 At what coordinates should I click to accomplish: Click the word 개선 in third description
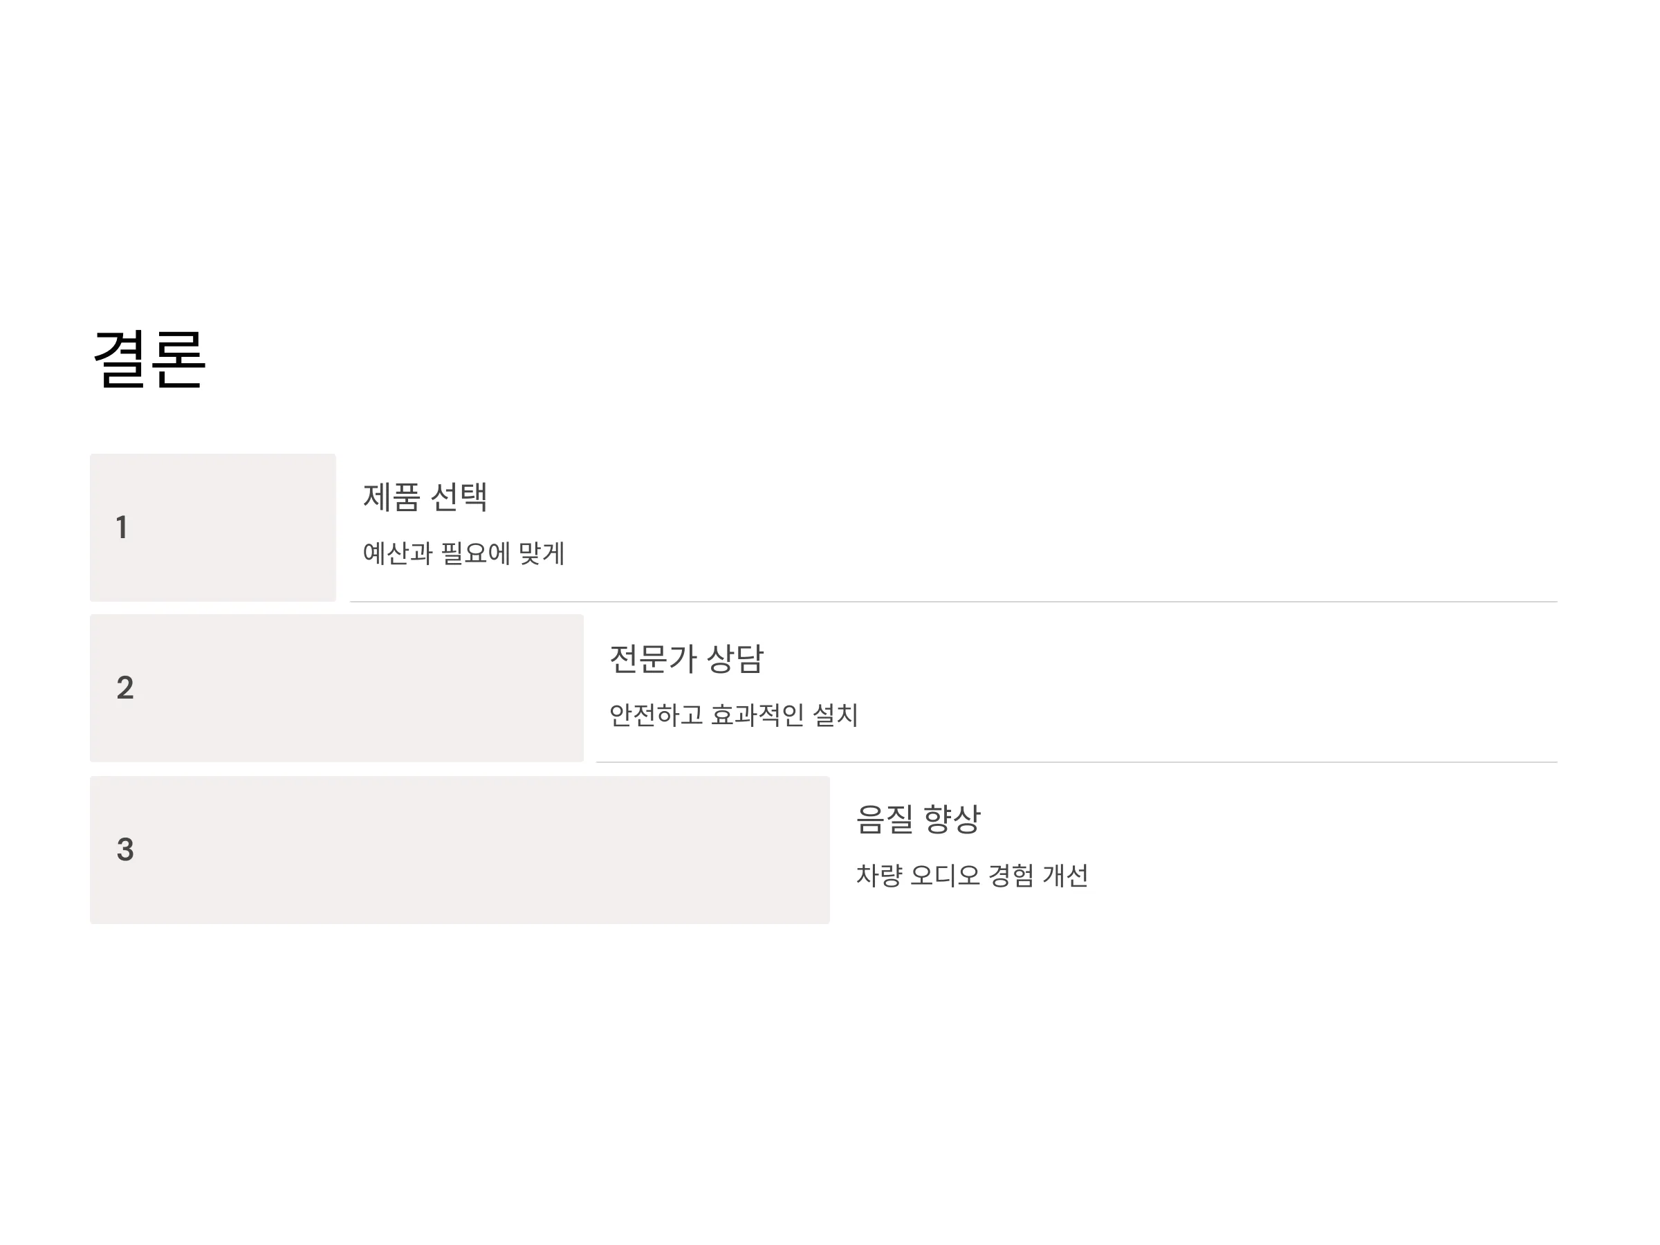click(1066, 875)
